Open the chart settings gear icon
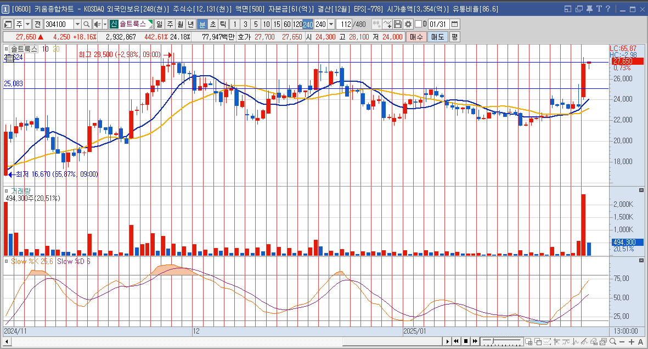Screen dimensions: 648x349 coord(408,24)
